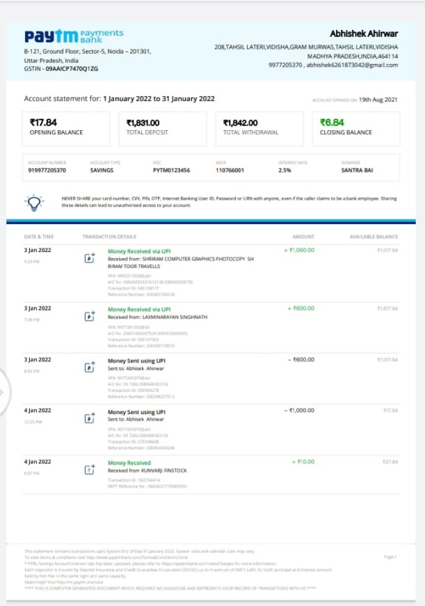This screenshot has height=606, width=425.
Task: Click the UPI sent icon for ₹600.00 transaction
Action: pyautogui.click(x=90, y=367)
